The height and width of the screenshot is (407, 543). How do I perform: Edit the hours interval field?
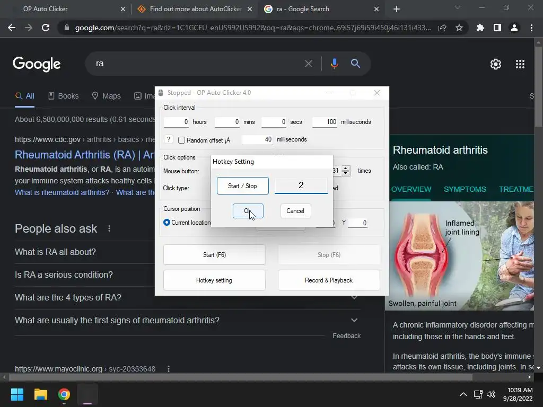click(x=176, y=122)
